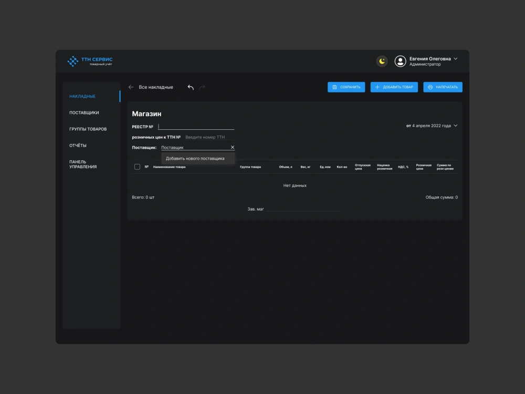The width and height of the screenshot is (525, 394).
Task: Clear the Поставщик field with X
Action: [233, 148]
